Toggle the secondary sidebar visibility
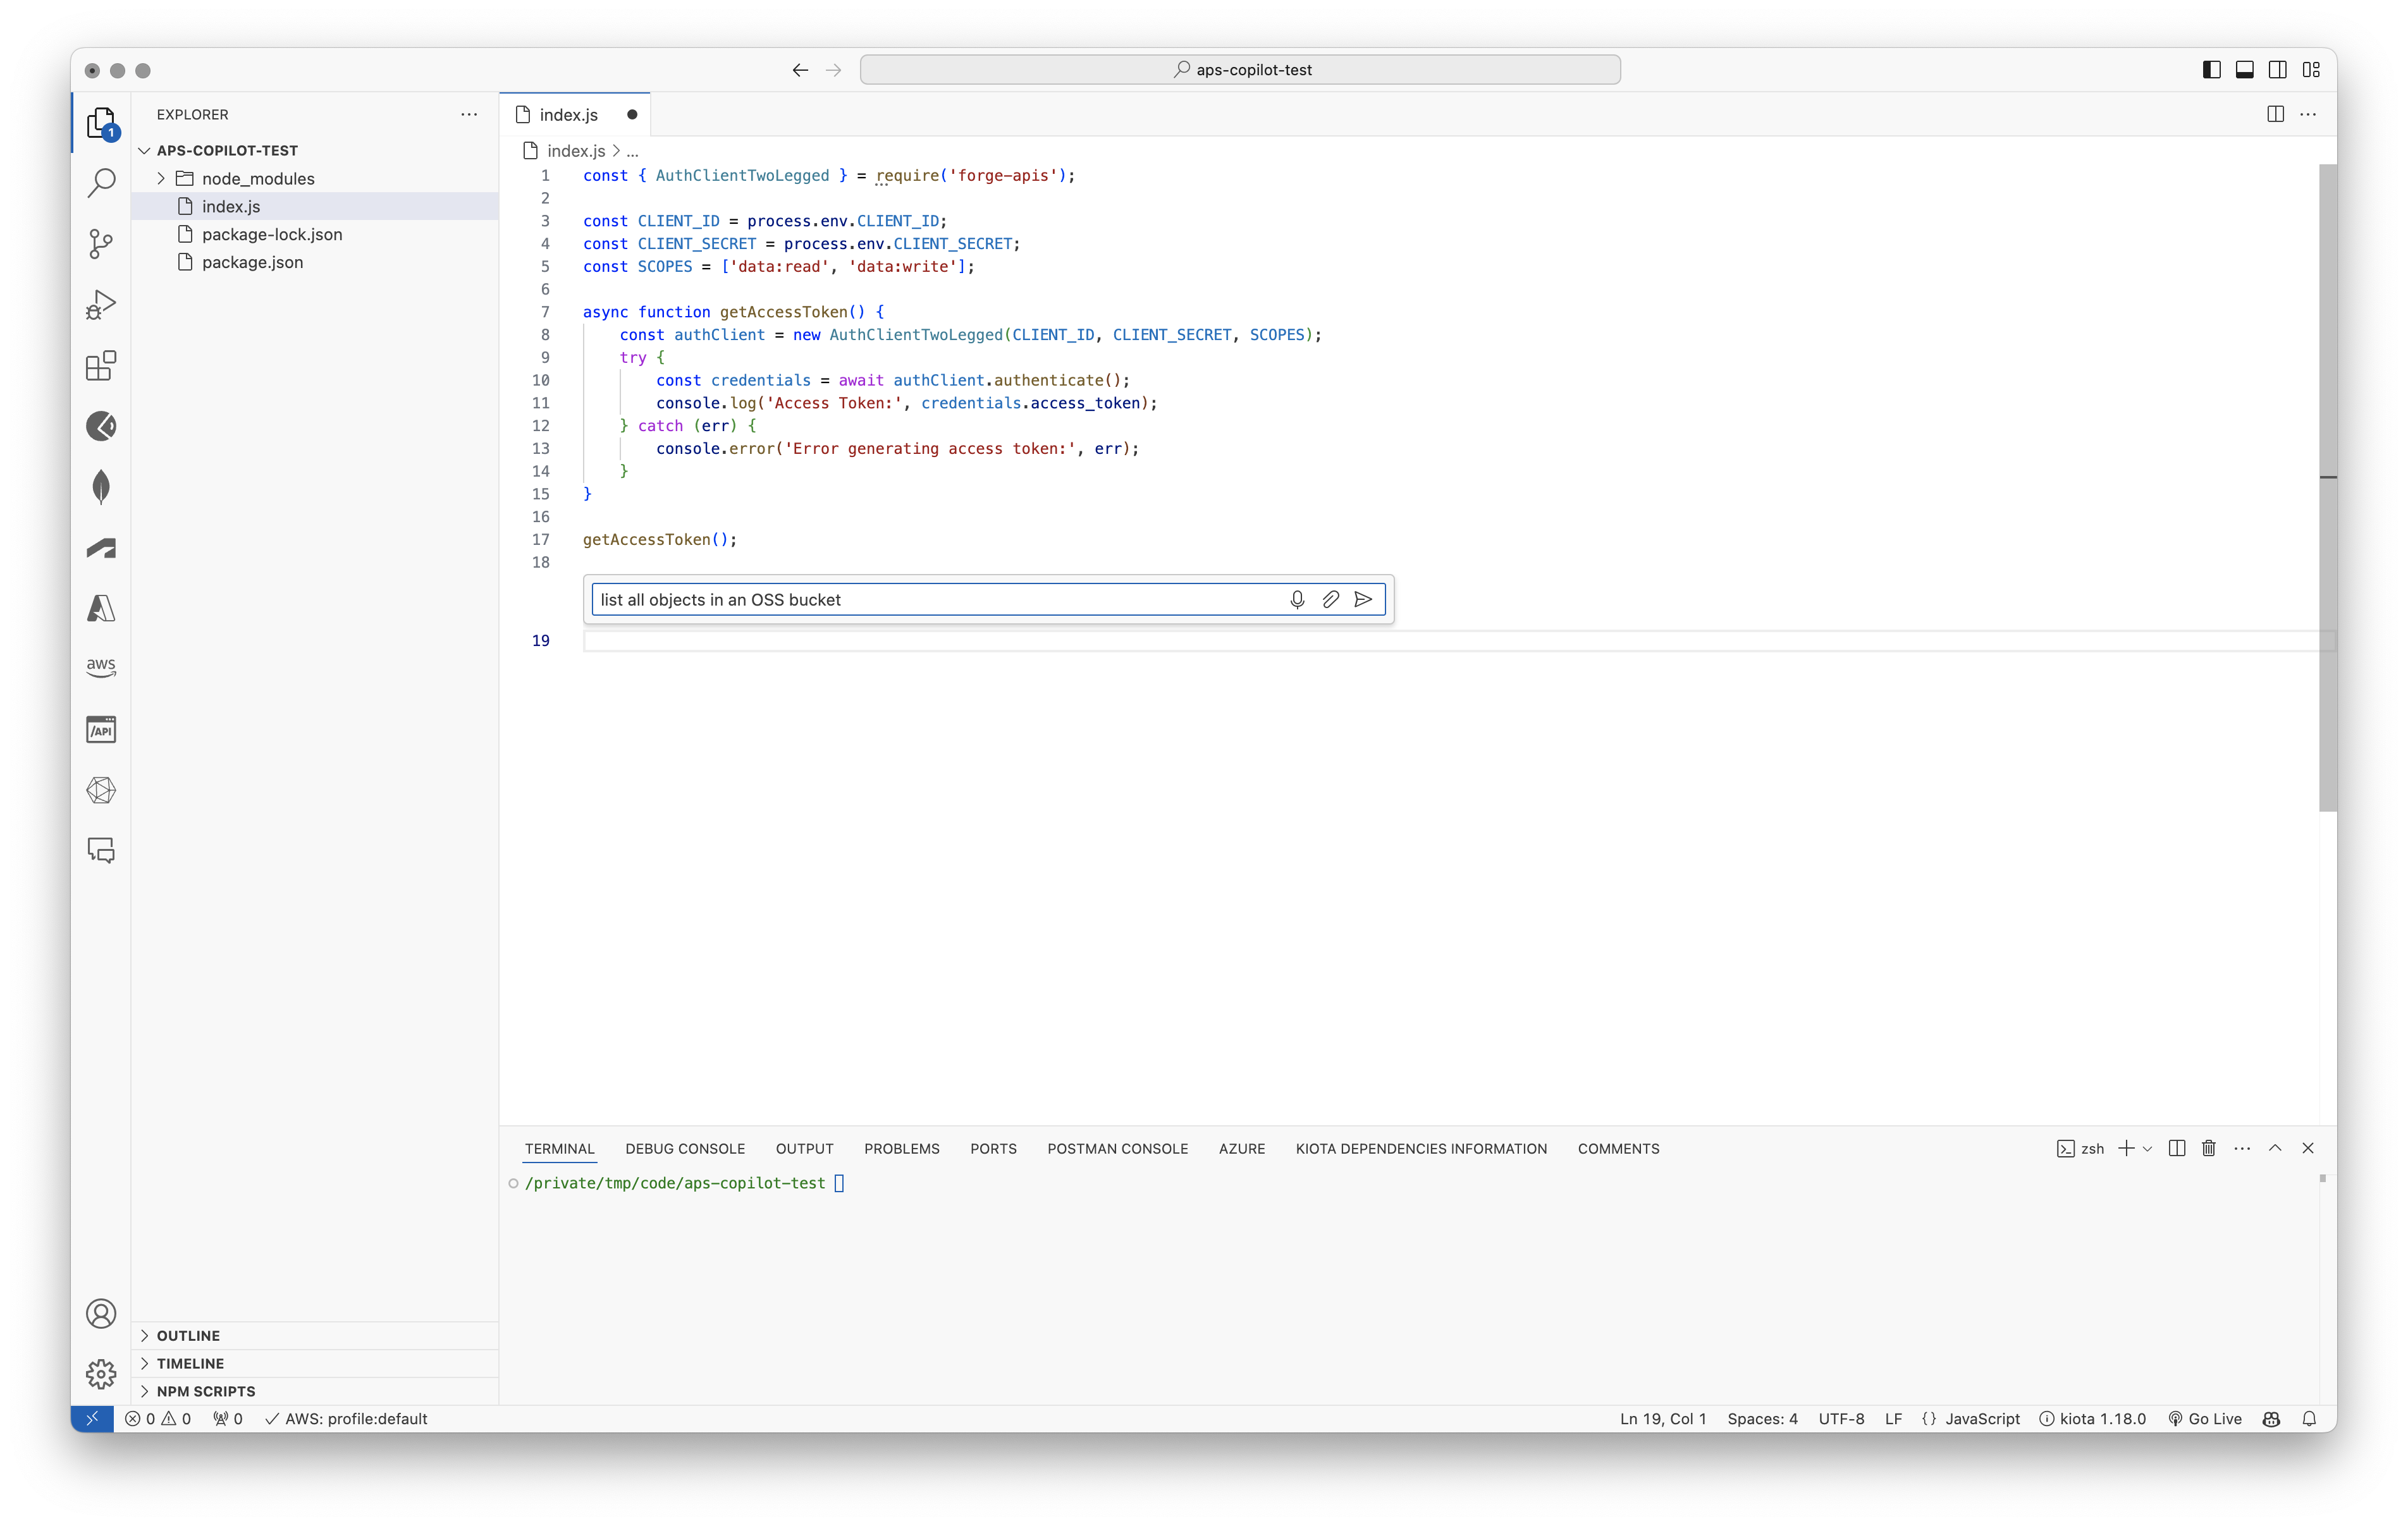Screen dimensions: 2408x1526 click(x=2277, y=69)
